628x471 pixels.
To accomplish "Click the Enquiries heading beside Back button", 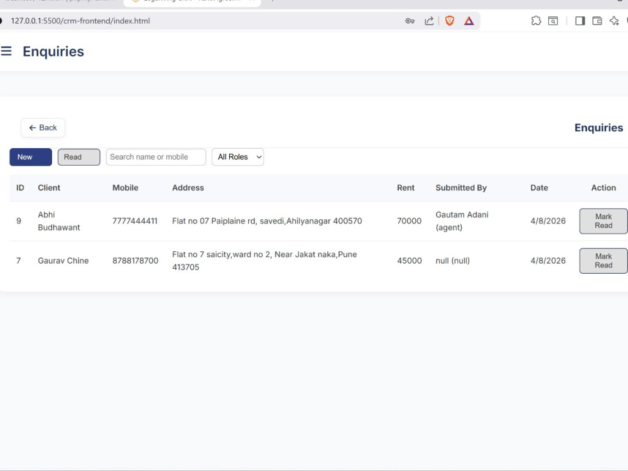I will pyautogui.click(x=598, y=127).
